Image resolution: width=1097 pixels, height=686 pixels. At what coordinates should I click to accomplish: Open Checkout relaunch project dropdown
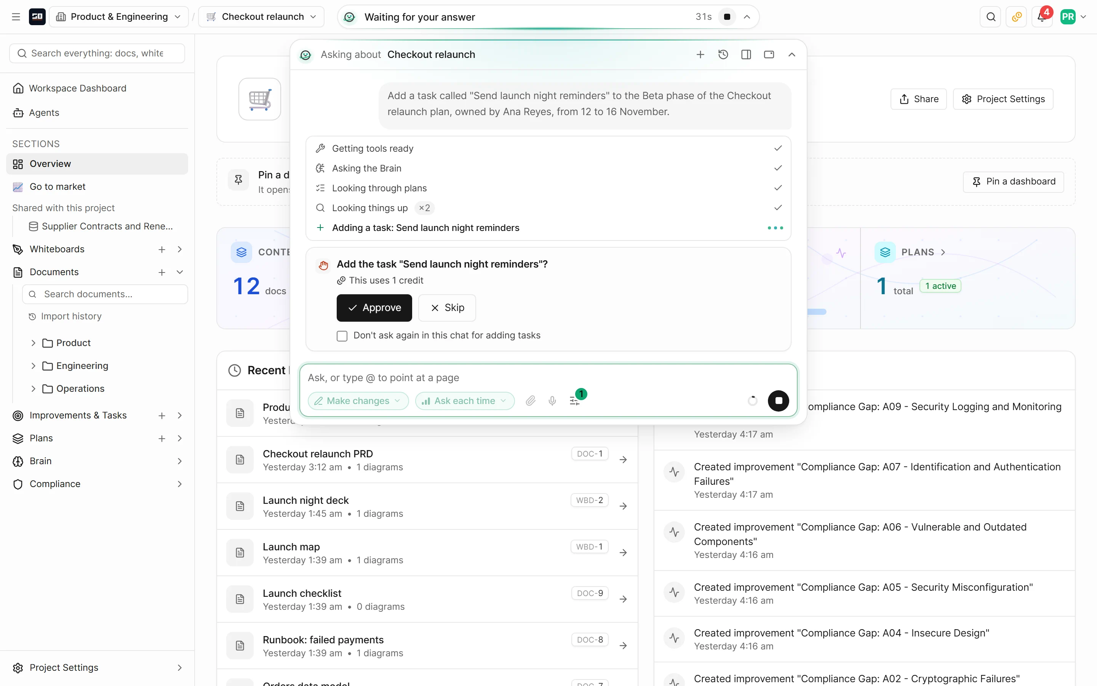262,17
